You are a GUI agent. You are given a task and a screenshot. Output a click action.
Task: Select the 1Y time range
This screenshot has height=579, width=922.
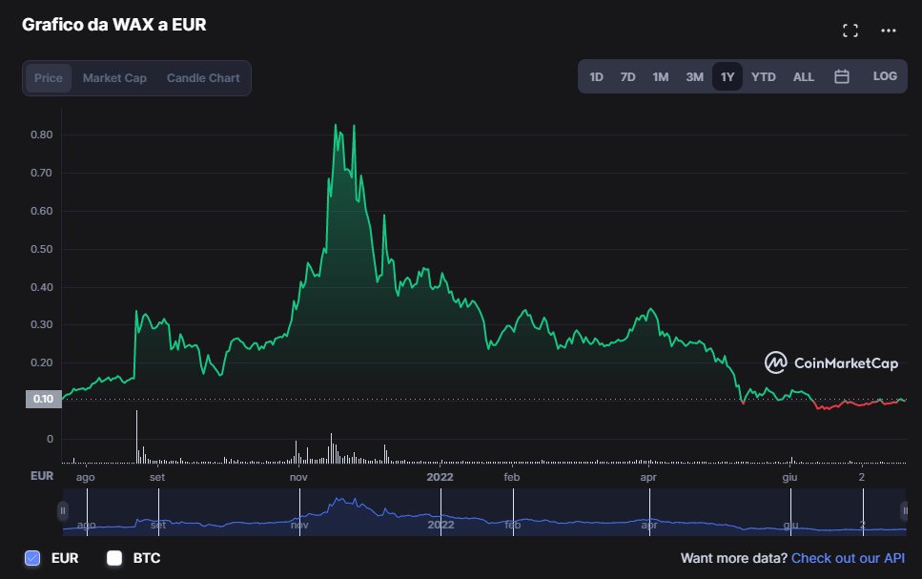pos(727,76)
